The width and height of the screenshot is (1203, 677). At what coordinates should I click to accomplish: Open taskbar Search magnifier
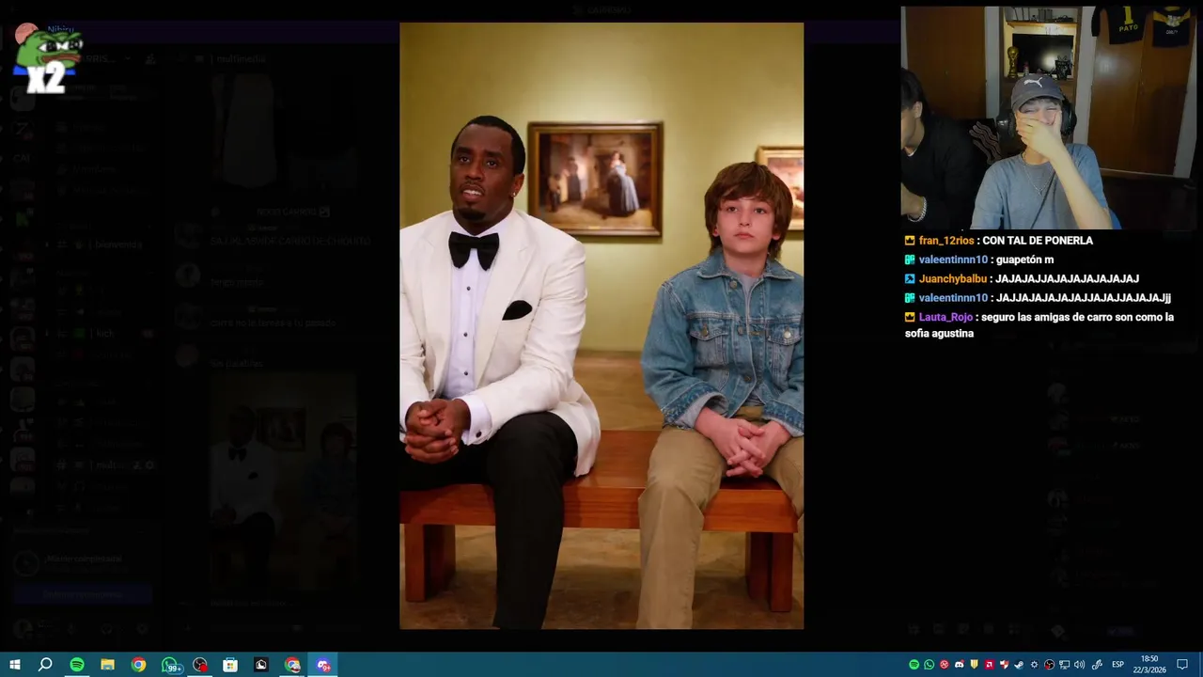click(x=45, y=665)
